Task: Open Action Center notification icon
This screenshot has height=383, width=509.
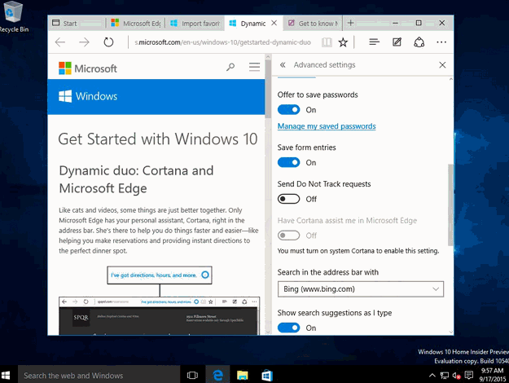Action: pos(468,375)
